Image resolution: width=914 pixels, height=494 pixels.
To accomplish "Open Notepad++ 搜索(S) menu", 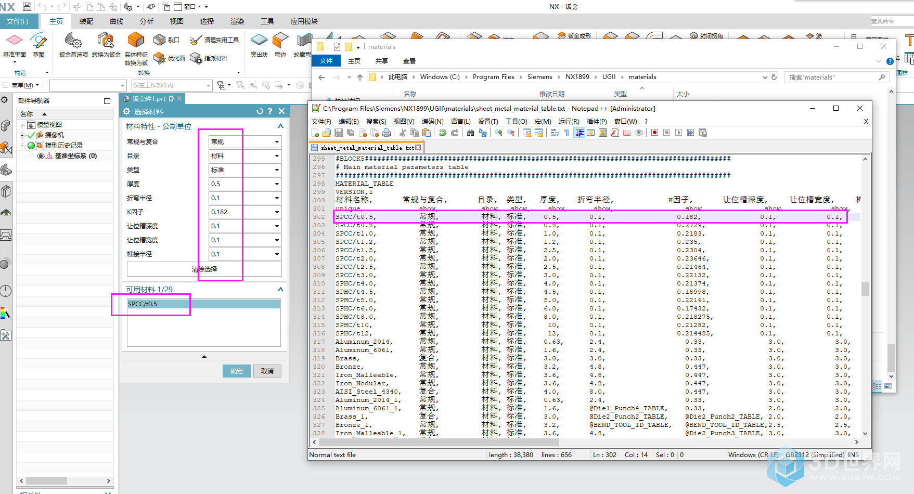I will [x=376, y=122].
